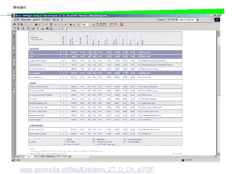Open the Datei menu
The height and width of the screenshot is (174, 232).
coord(17,20)
